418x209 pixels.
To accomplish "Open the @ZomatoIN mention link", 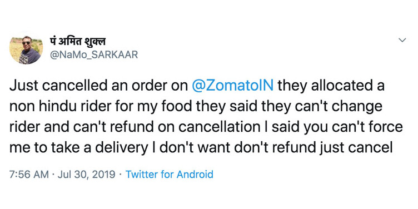I will [233, 87].
